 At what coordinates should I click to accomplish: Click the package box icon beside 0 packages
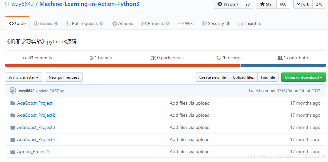pos(153,58)
